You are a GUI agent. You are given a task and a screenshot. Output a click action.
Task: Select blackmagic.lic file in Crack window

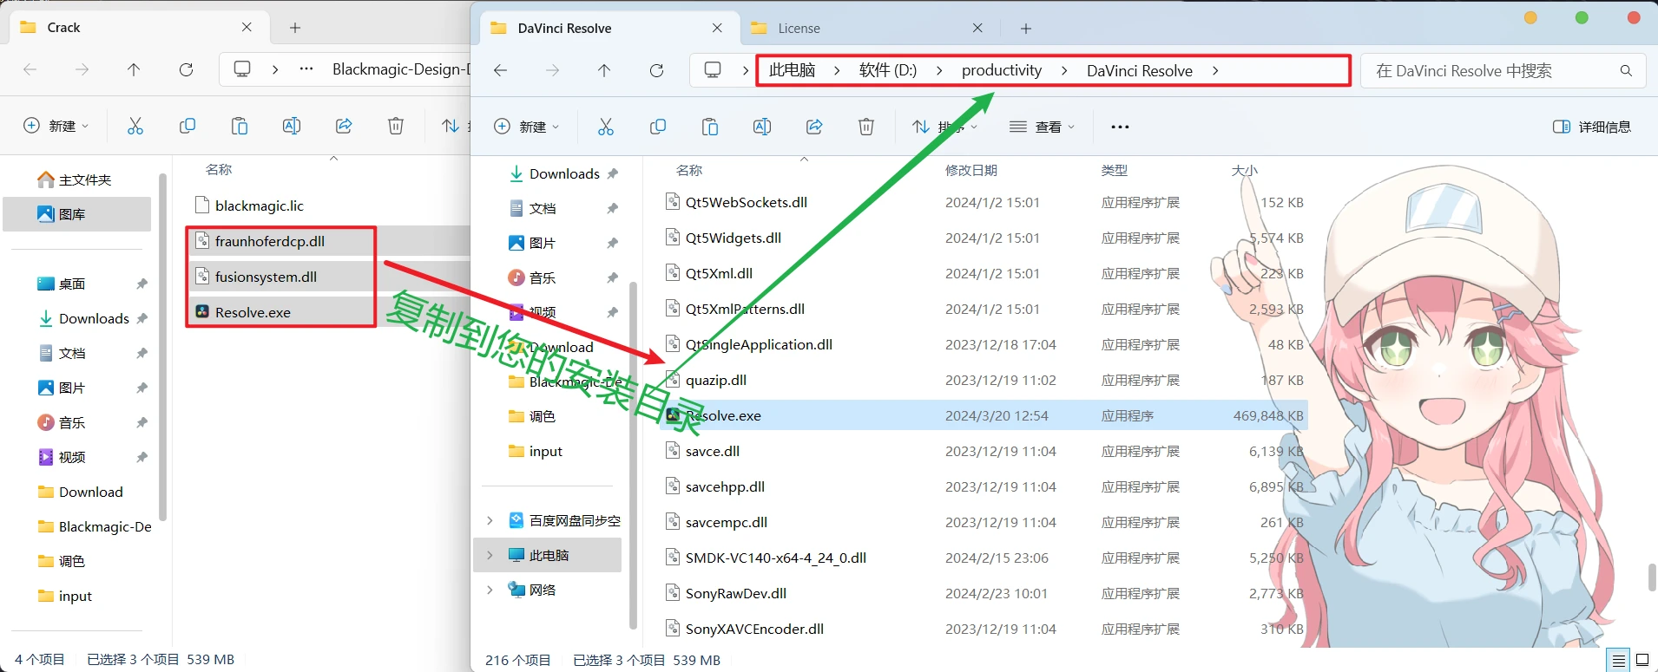pyautogui.click(x=259, y=206)
